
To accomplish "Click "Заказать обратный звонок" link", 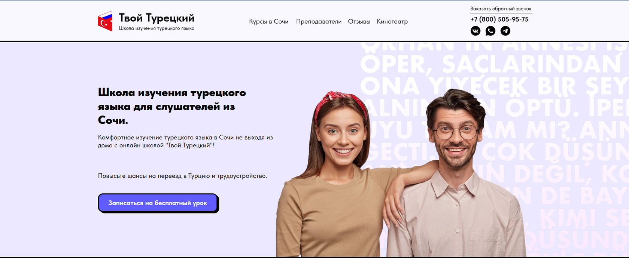I will (501, 9).
